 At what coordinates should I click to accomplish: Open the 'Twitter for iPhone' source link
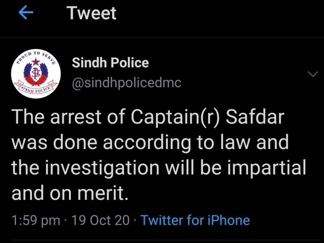click(195, 220)
